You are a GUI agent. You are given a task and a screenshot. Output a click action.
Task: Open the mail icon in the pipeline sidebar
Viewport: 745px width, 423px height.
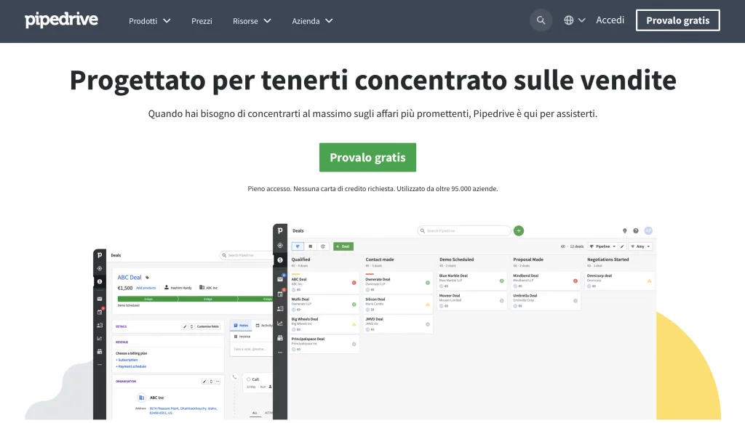click(x=280, y=278)
